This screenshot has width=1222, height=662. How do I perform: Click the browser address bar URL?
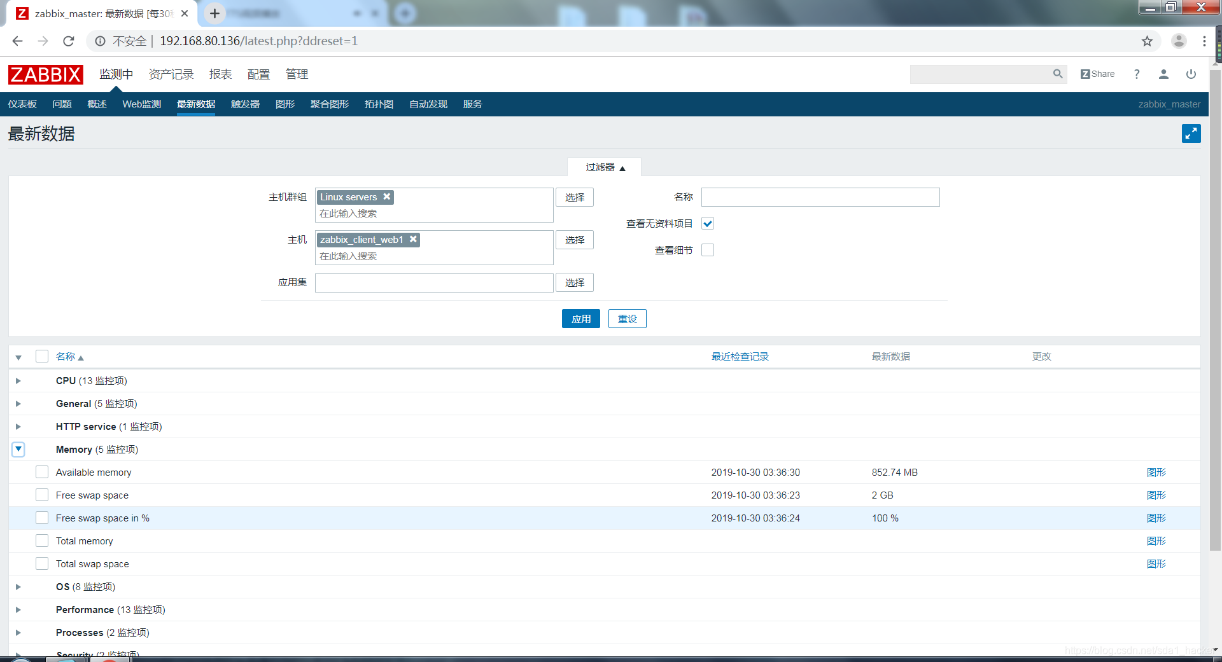pyautogui.click(x=258, y=41)
